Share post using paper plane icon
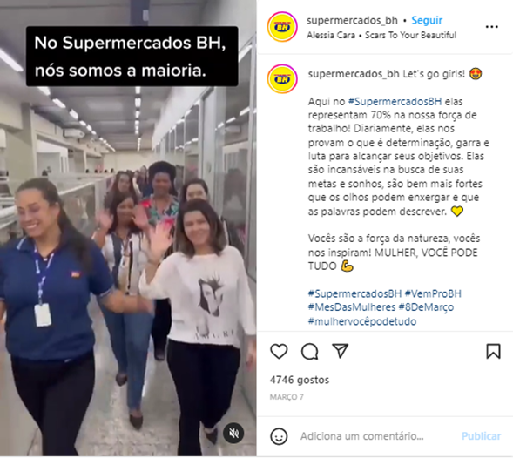Viewport: 513px width, 458px height. (x=340, y=351)
